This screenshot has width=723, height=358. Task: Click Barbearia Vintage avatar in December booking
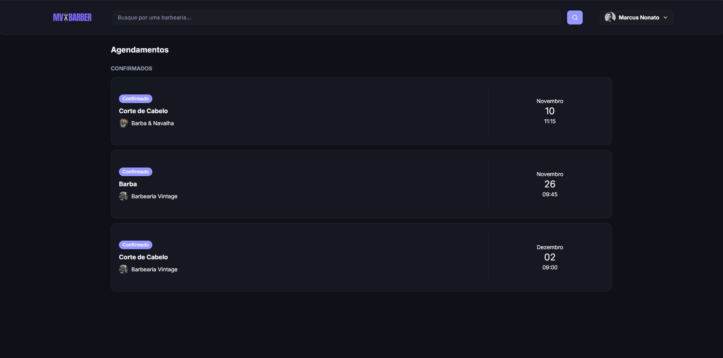click(124, 269)
